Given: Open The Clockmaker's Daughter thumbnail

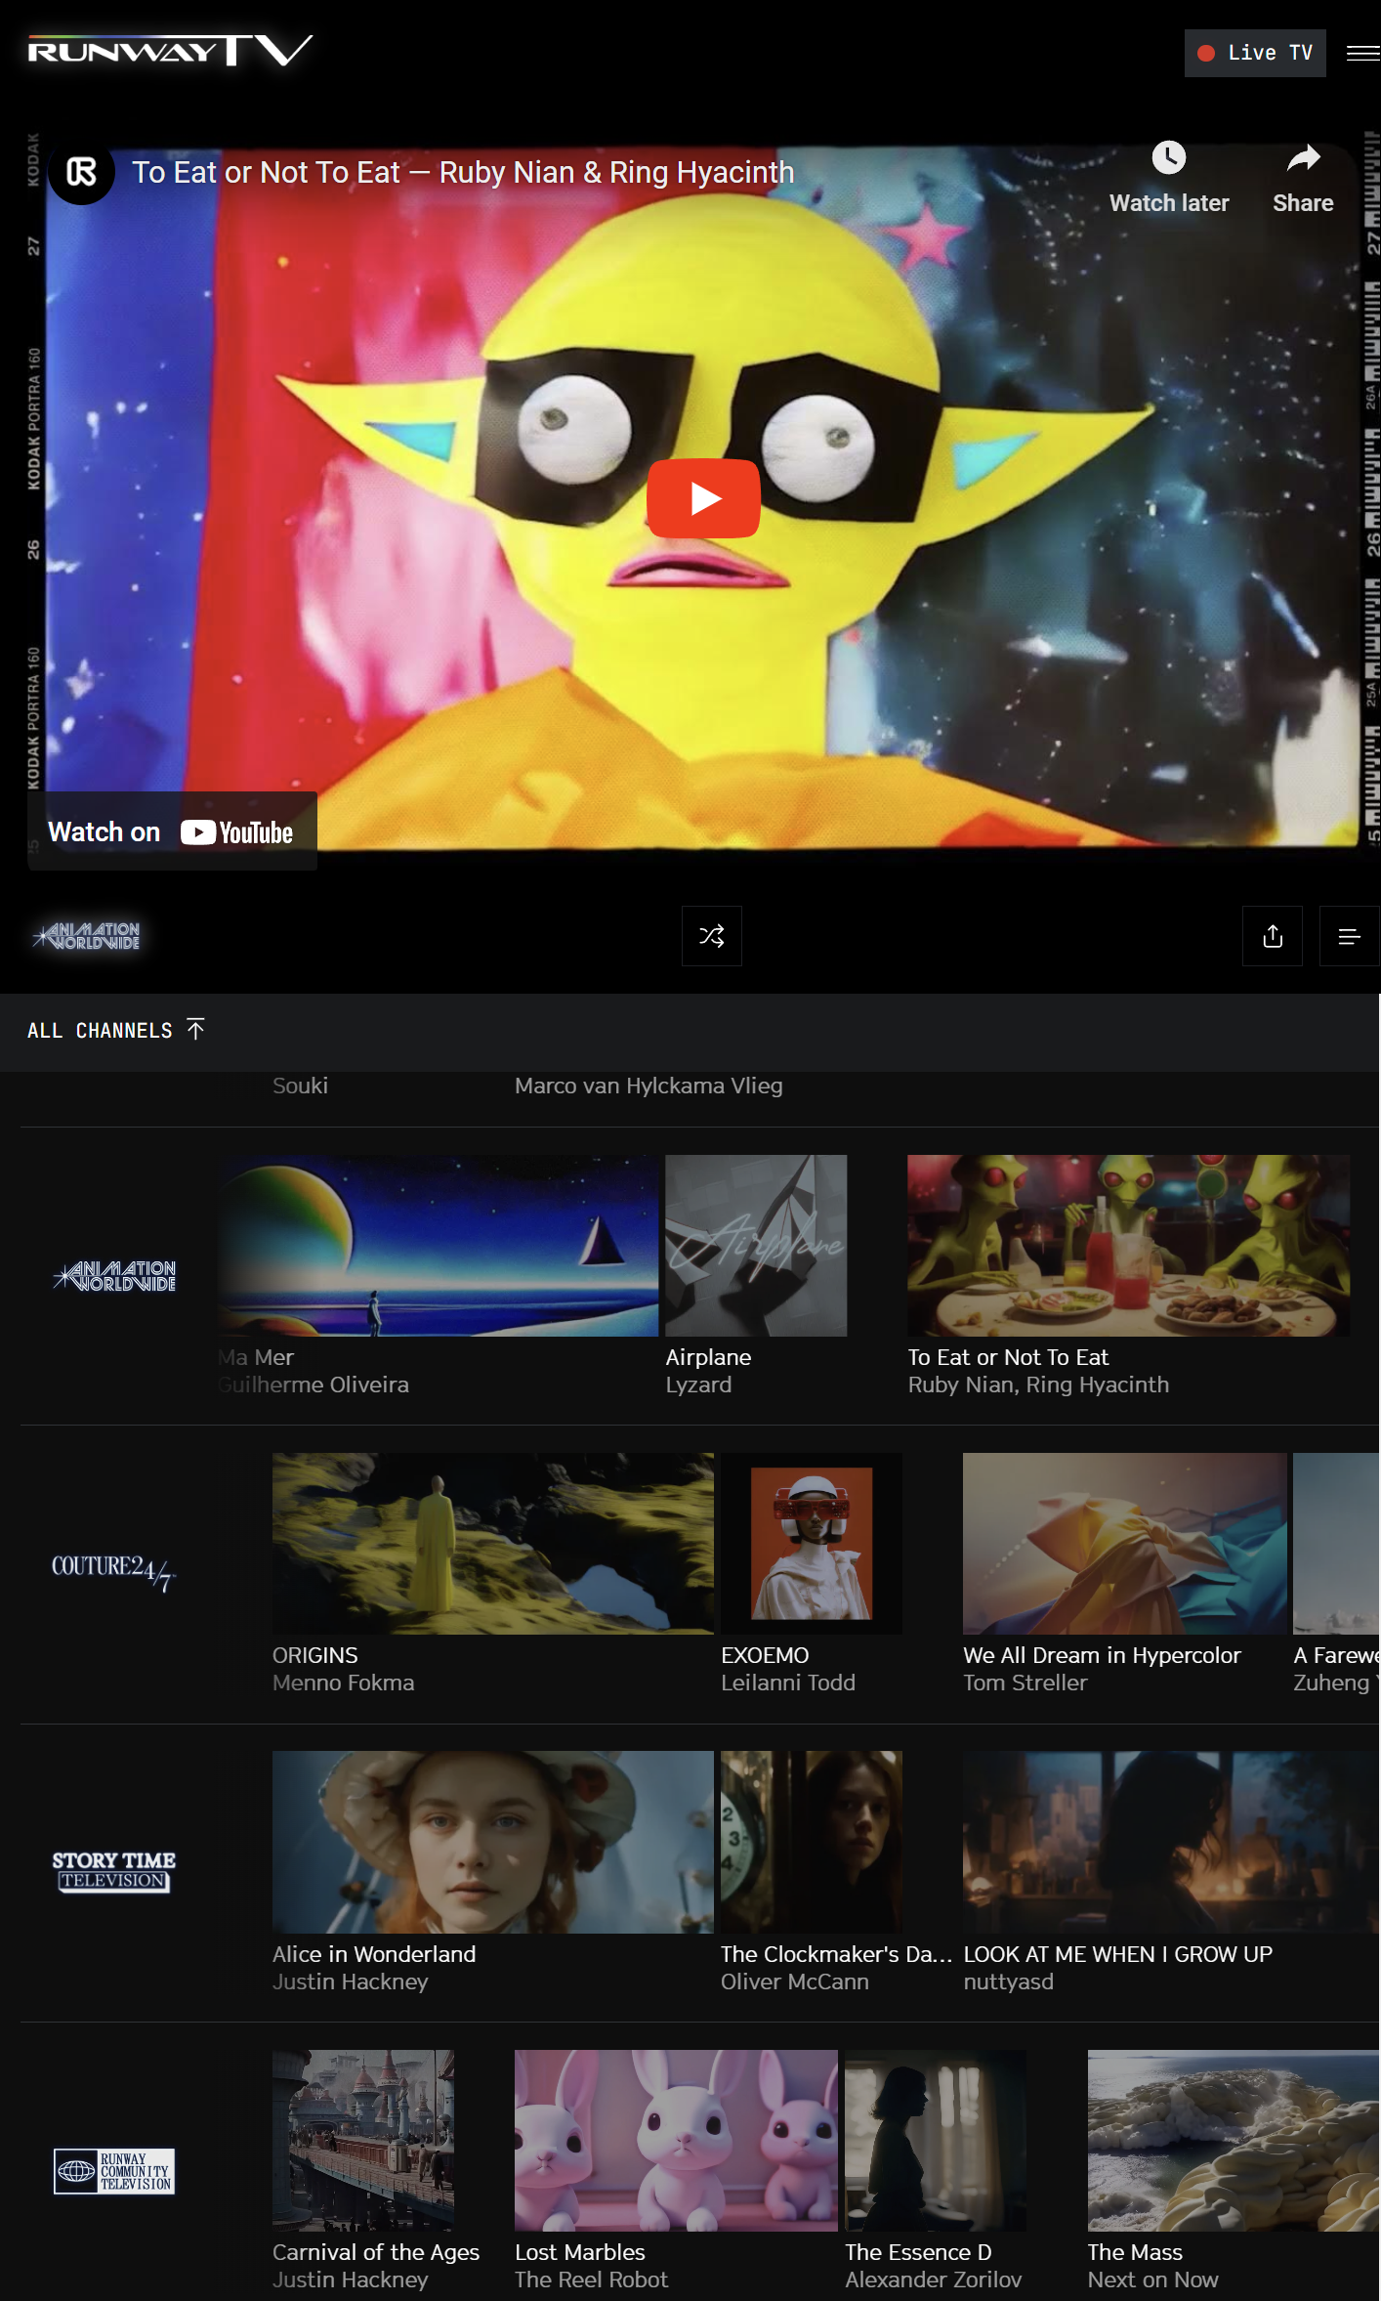Looking at the screenshot, I should click(x=812, y=1842).
